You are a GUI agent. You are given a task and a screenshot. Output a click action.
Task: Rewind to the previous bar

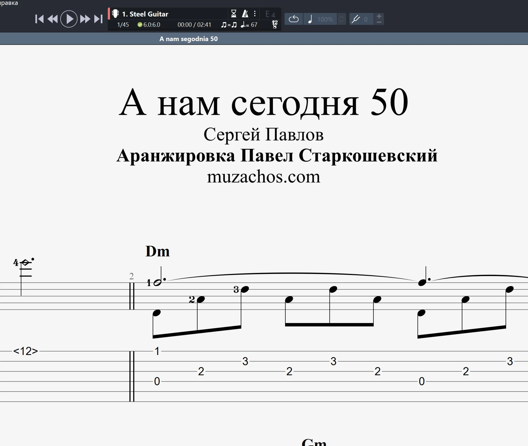(52, 19)
